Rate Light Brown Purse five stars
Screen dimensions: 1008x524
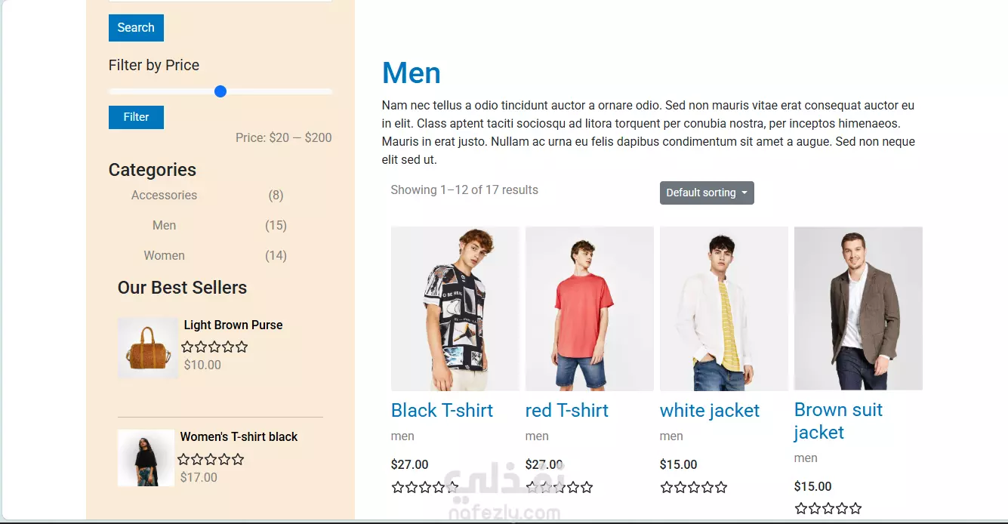tap(242, 347)
